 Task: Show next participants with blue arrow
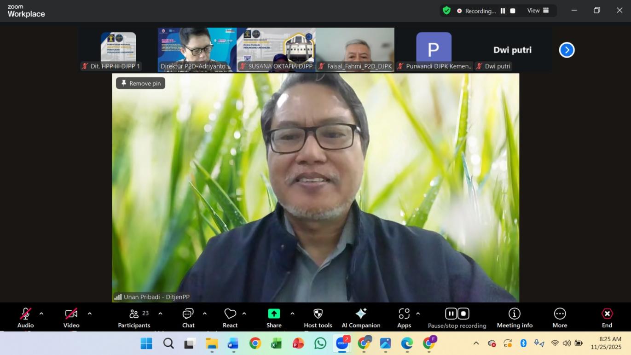567,50
